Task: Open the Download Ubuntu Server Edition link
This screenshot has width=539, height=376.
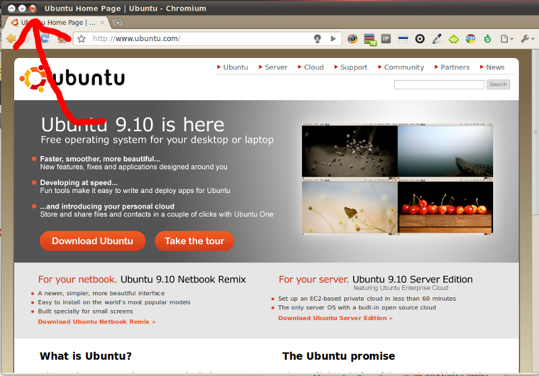Action: (x=335, y=318)
